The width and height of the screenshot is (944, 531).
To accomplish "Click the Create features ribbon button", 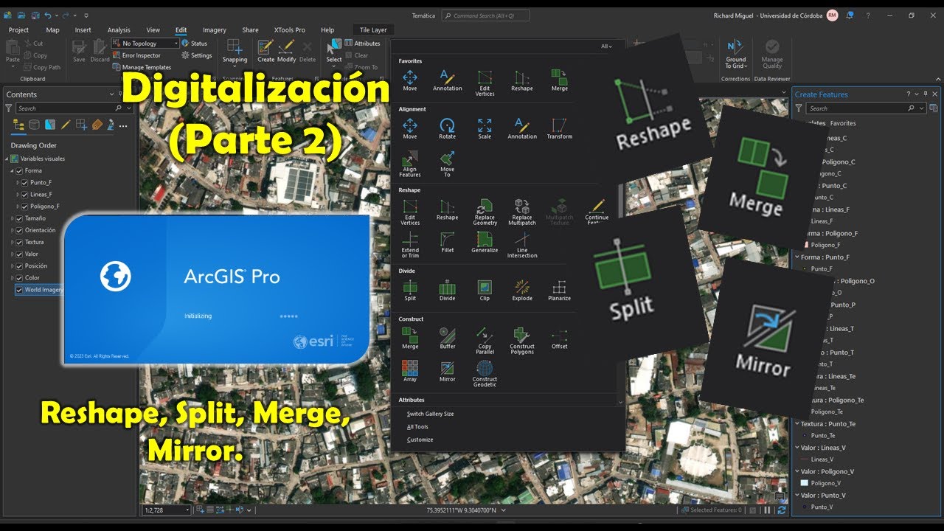I will point(265,52).
